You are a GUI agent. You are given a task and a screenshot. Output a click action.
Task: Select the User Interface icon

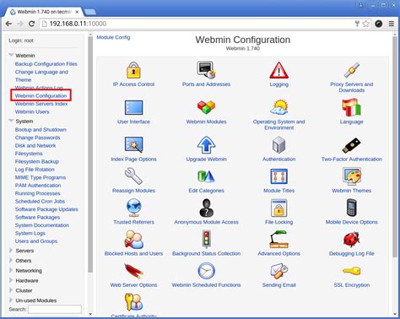(x=133, y=107)
